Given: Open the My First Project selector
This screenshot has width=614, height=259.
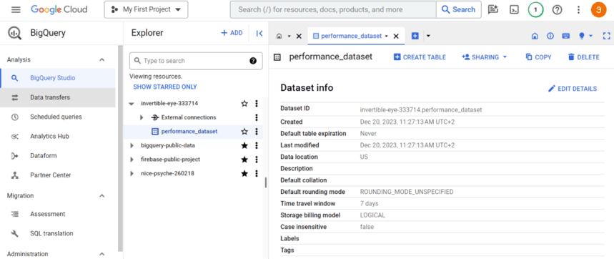Looking at the screenshot, I should [146, 9].
